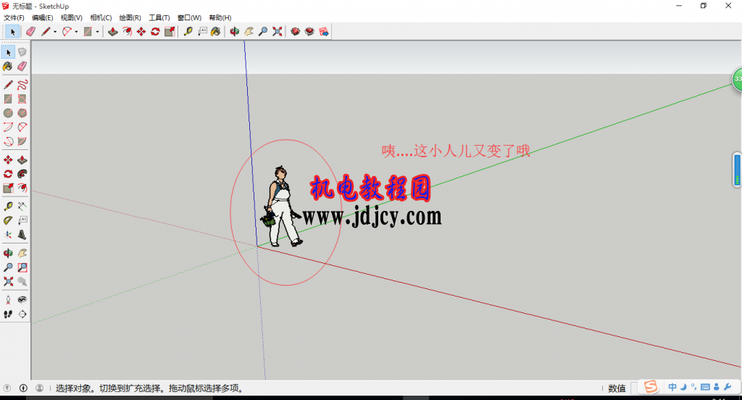The width and height of the screenshot is (742, 400).
Task: Expand the Line tool dropdown arrow
Action: (55, 32)
